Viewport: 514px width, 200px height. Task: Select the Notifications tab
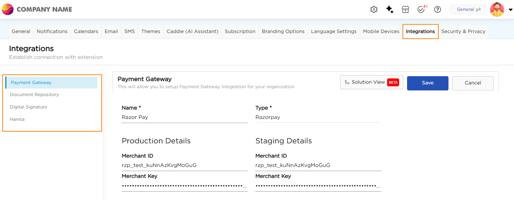[52, 32]
